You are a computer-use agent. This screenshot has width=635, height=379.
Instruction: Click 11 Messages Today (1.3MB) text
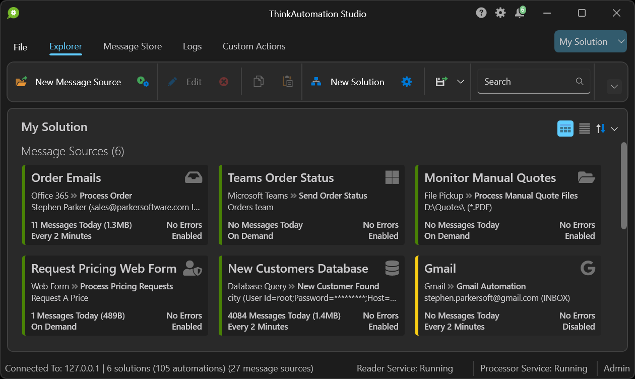tap(82, 225)
